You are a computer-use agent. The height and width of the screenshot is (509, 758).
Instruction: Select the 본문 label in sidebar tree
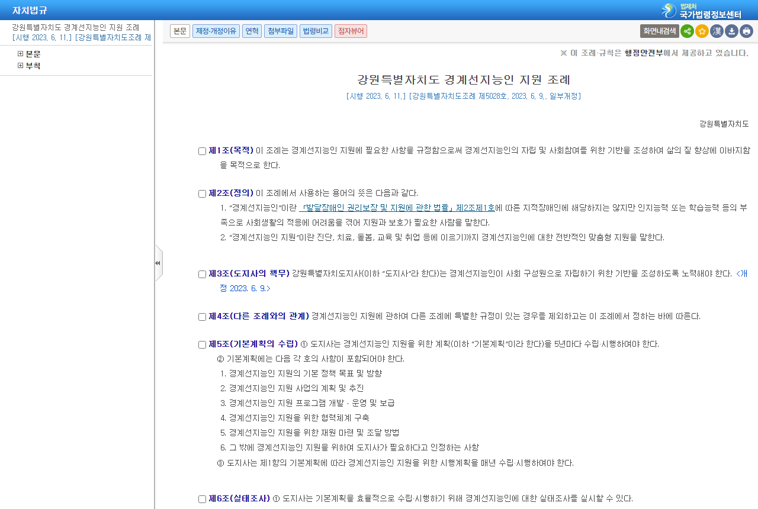(33, 54)
